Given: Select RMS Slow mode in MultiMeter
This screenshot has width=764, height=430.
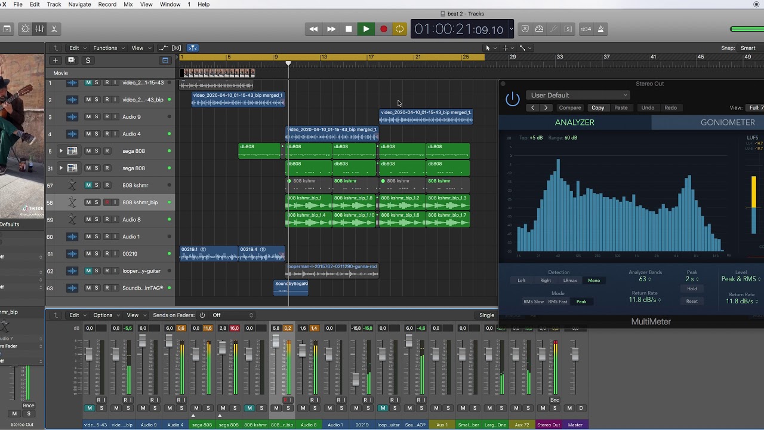Looking at the screenshot, I should [534, 302].
